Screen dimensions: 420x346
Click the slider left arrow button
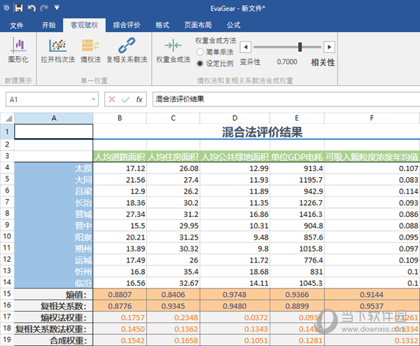tap(246, 47)
